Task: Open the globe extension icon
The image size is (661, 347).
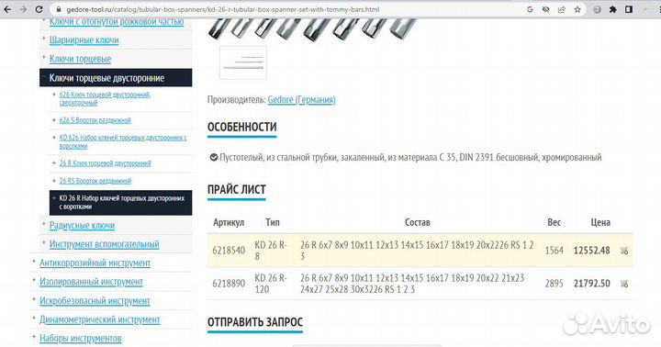Action: tap(597, 9)
